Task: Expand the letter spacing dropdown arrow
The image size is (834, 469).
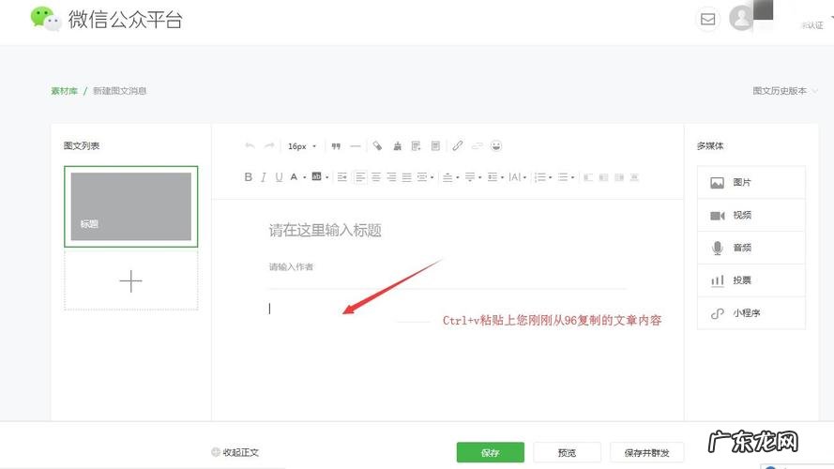Action: point(525,177)
